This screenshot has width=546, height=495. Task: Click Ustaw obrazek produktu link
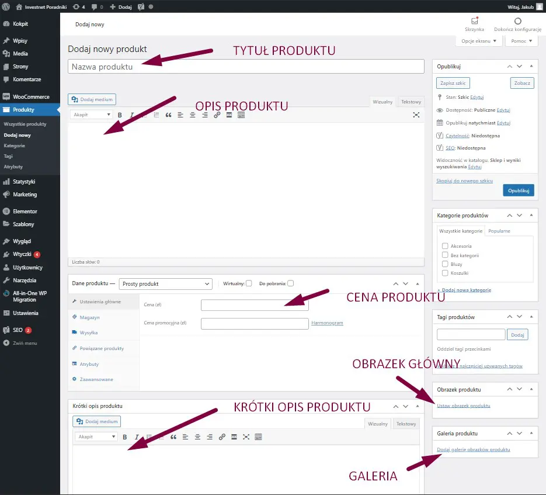(463, 406)
